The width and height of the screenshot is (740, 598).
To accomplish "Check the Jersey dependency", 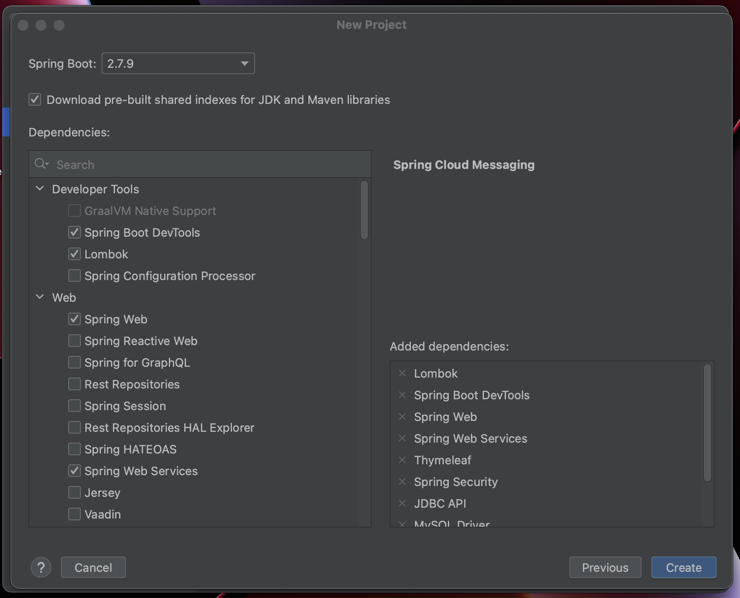I will [x=74, y=492].
